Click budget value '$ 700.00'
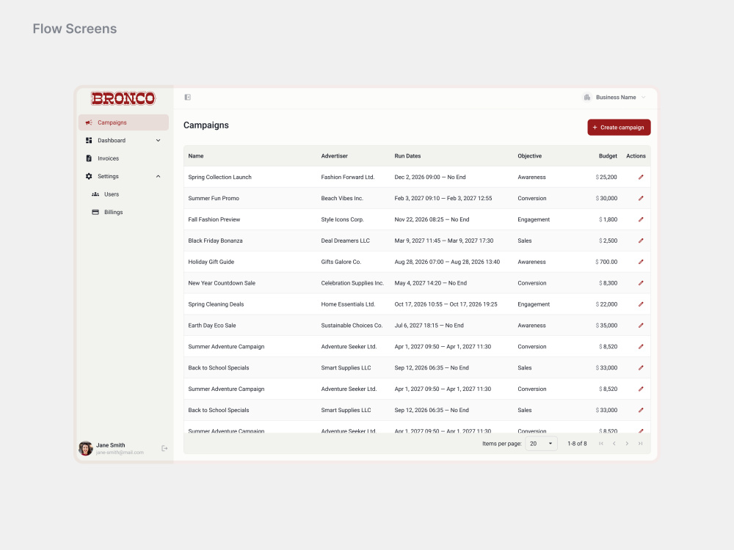 [606, 262]
